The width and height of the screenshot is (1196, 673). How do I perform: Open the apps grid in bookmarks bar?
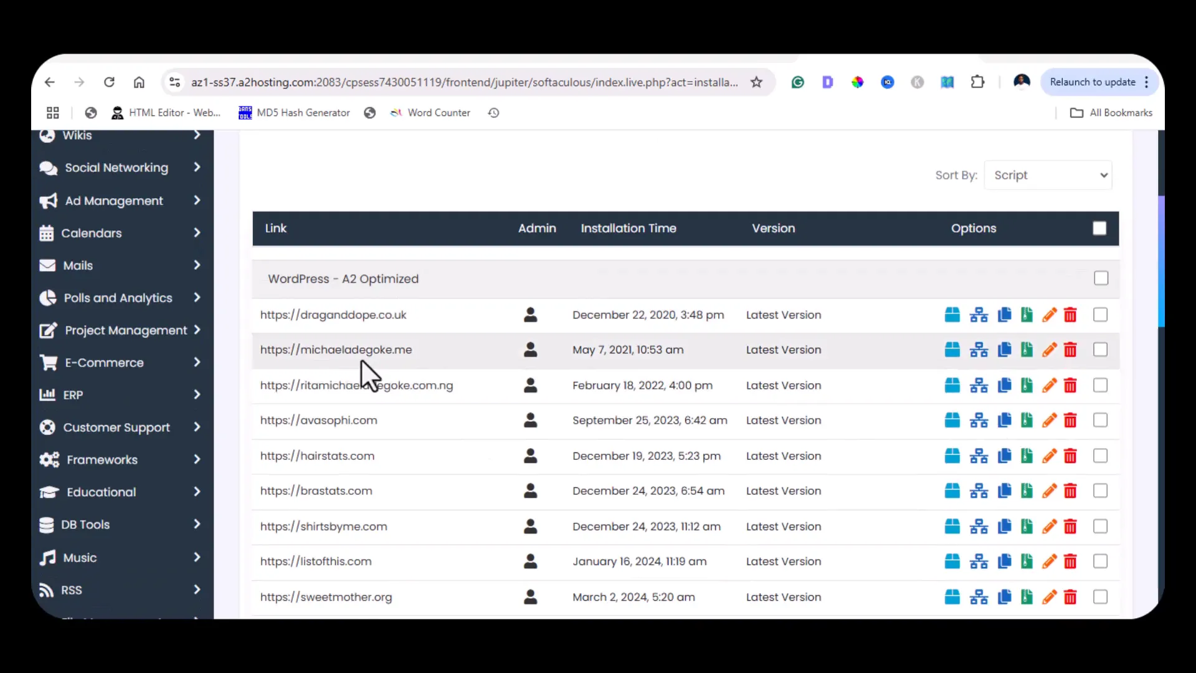53,113
